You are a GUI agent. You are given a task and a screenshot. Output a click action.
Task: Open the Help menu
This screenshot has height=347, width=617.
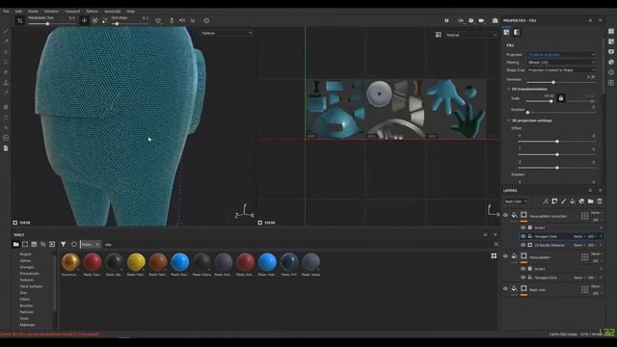pyautogui.click(x=131, y=12)
